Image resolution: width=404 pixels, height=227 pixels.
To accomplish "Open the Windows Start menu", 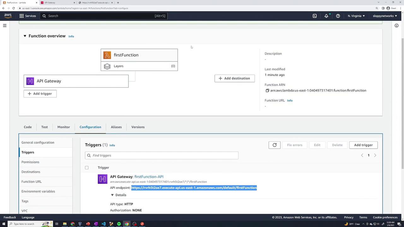I will (4, 224).
